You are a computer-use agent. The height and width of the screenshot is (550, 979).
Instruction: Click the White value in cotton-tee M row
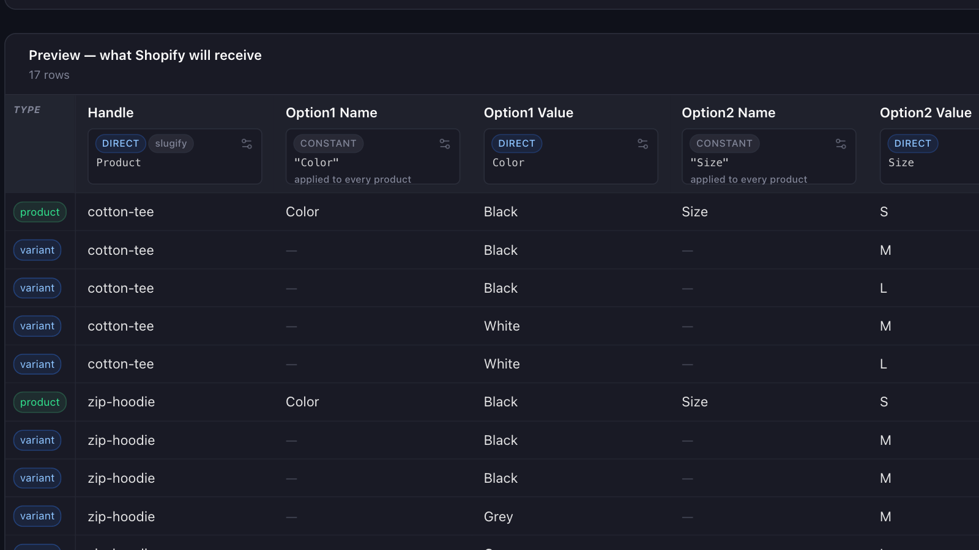pos(502,326)
